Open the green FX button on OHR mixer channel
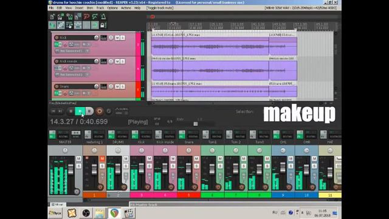 [300, 134]
